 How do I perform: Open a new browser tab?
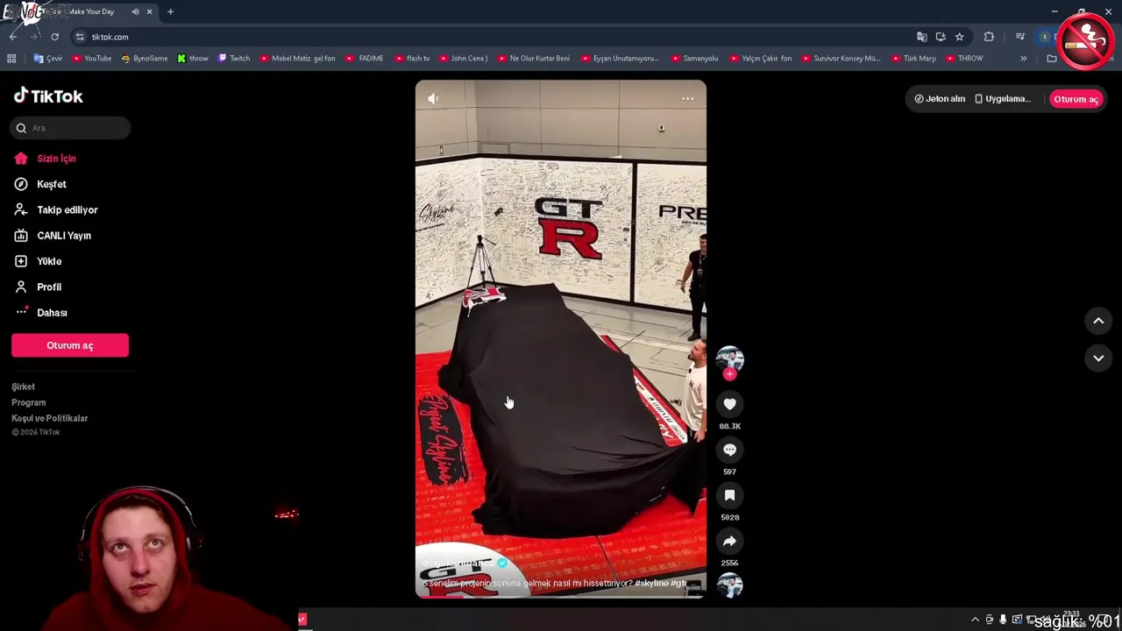point(170,11)
